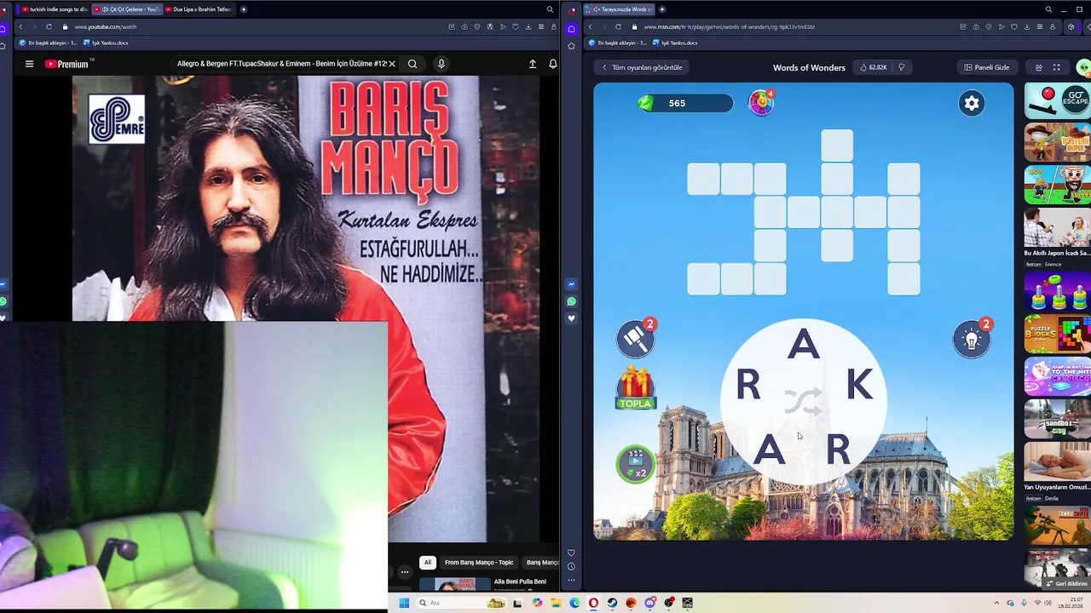Open the colorful spin wheel badge

[760, 103]
